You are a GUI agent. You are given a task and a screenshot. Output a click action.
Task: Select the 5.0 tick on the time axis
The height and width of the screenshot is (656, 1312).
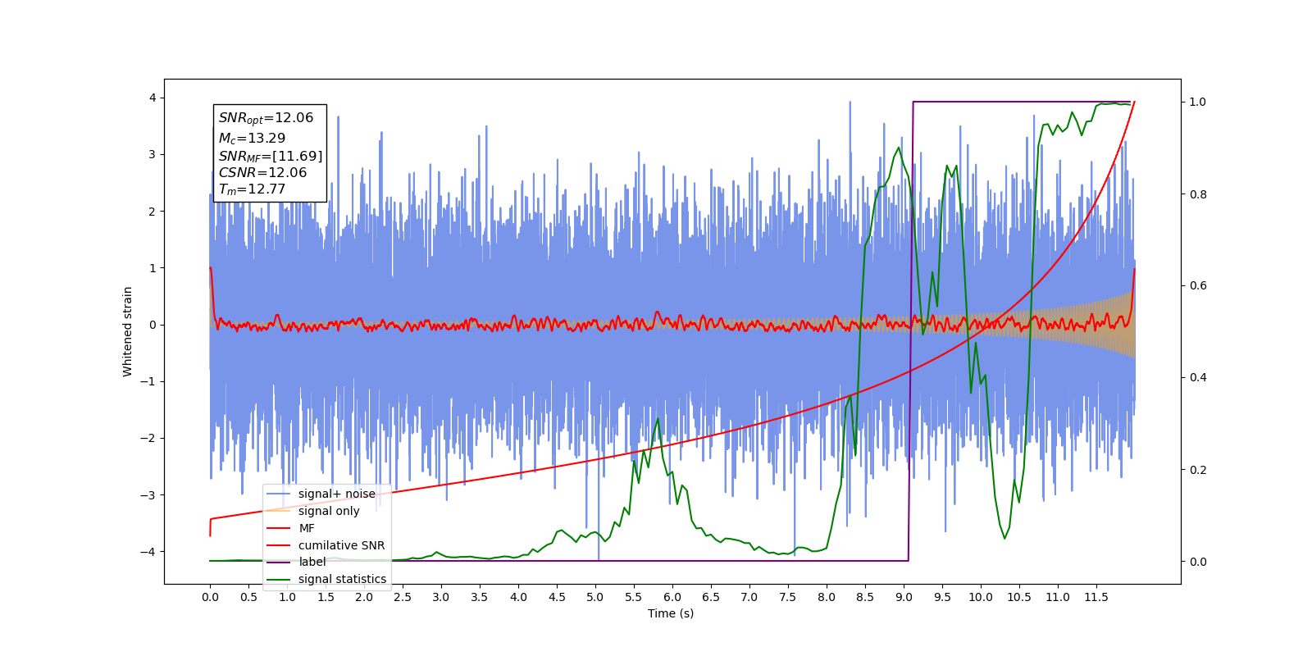pyautogui.click(x=595, y=597)
